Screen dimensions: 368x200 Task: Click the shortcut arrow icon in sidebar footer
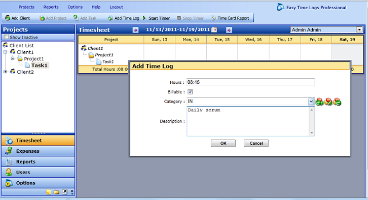coord(64,192)
